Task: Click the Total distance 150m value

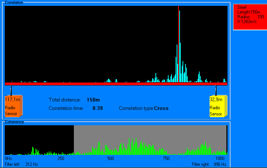Action: tap(93, 100)
